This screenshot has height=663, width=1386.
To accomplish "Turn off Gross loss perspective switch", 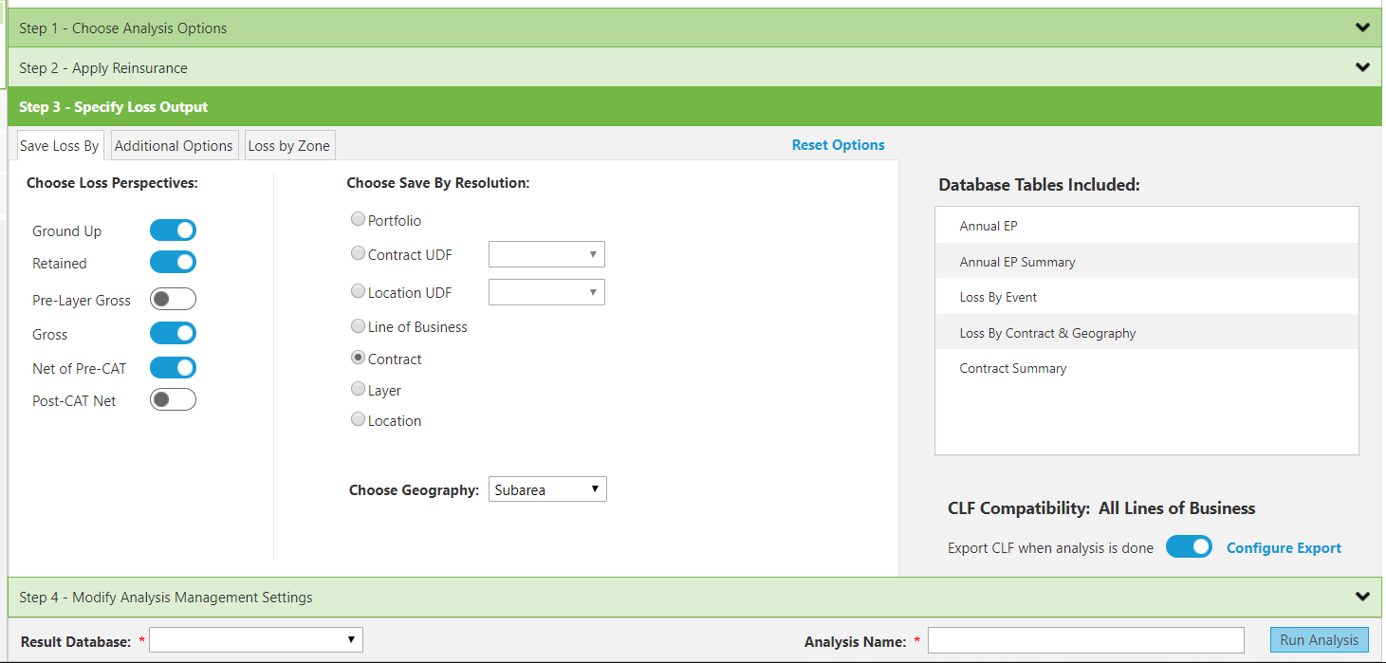I will click(173, 334).
